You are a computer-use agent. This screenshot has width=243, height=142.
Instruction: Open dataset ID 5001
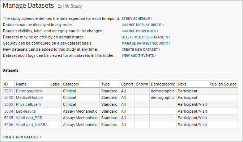(x=9, y=91)
